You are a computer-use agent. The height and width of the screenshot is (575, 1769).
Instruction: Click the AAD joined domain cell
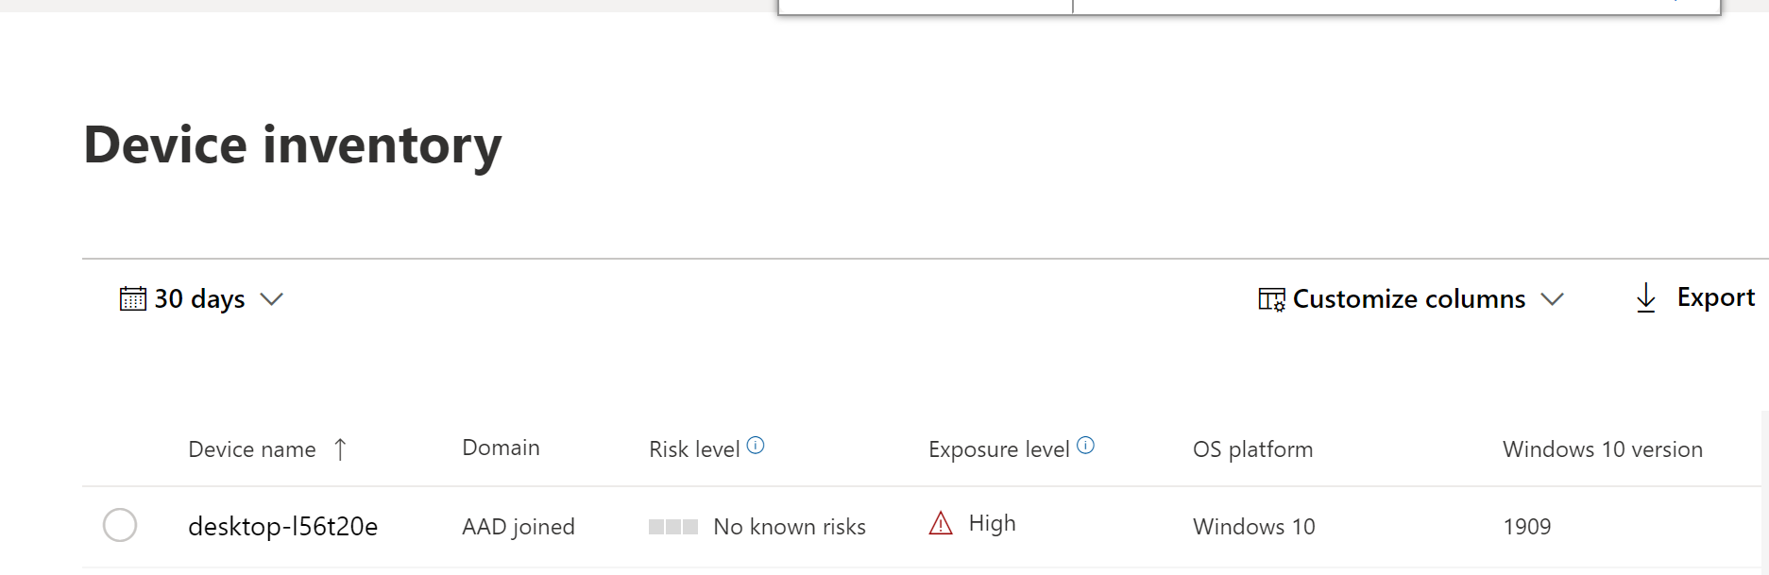pyautogui.click(x=519, y=526)
